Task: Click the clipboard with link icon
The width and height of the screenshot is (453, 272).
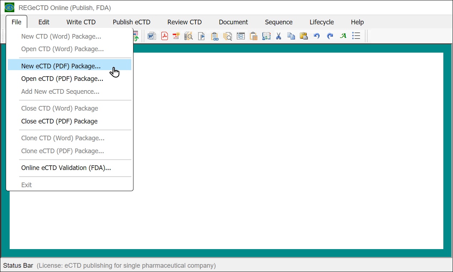Action: 215,36
